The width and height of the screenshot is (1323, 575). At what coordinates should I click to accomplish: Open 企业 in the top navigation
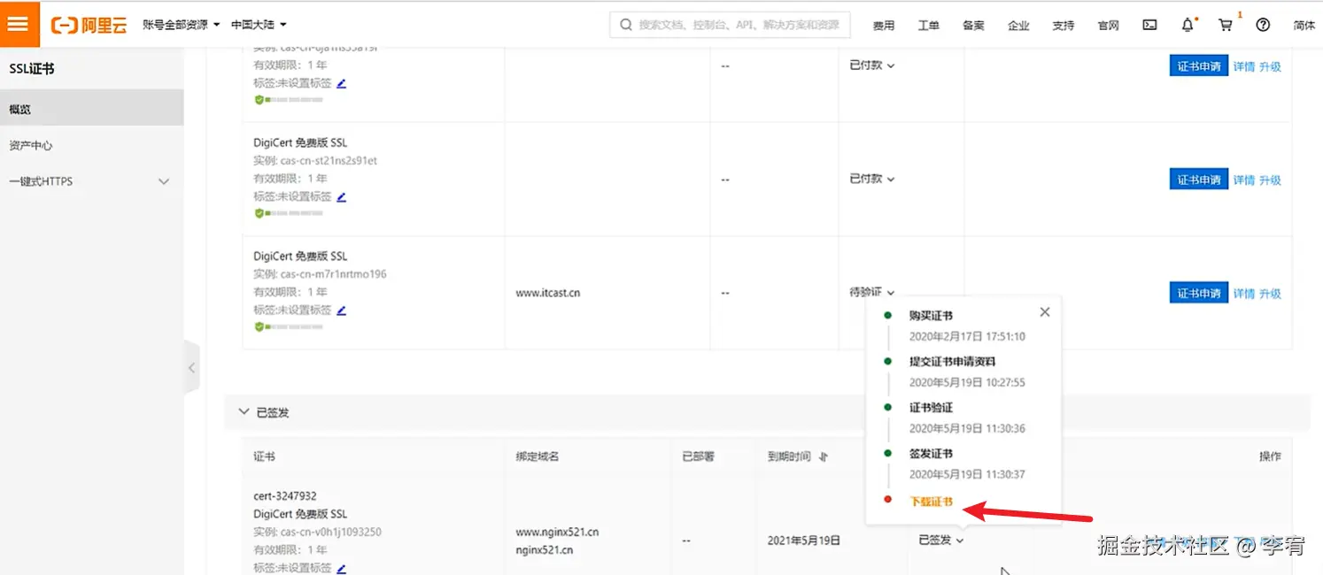(x=1018, y=26)
